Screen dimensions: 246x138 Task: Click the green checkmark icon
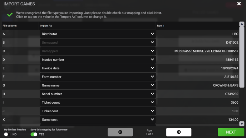point(10,15)
